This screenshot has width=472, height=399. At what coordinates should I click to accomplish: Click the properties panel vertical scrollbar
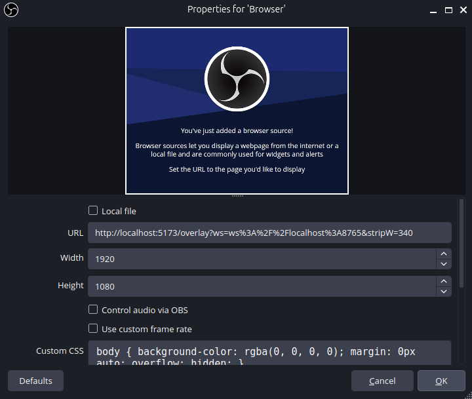click(462, 244)
